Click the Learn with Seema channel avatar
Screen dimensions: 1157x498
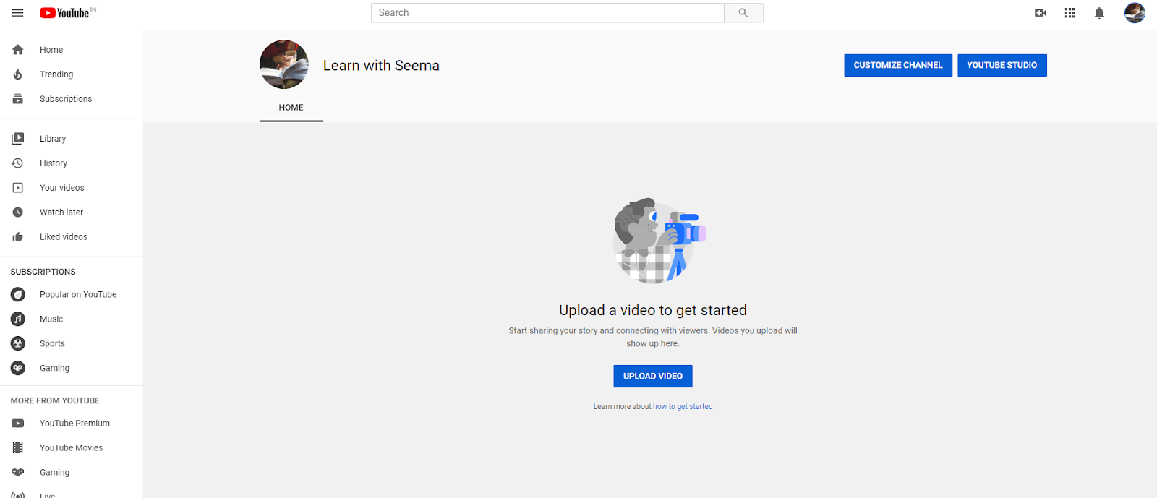click(x=284, y=64)
